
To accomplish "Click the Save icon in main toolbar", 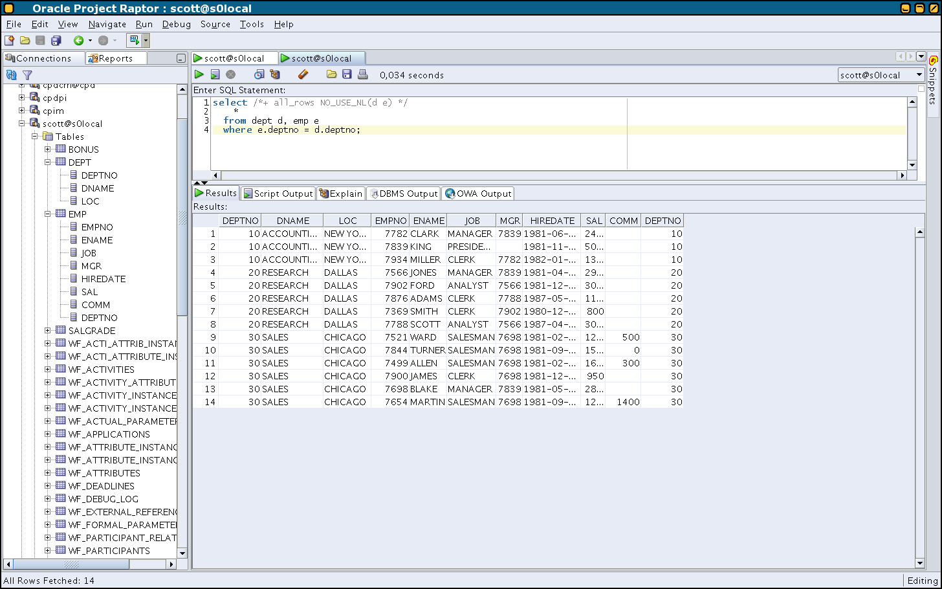I will point(40,40).
